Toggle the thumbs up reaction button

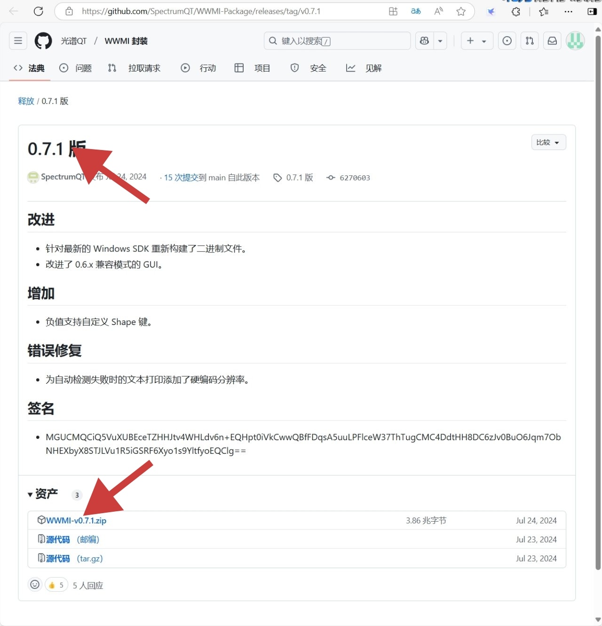tap(56, 585)
